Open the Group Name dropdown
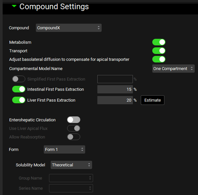This screenshot has height=195, width=198. point(71,178)
